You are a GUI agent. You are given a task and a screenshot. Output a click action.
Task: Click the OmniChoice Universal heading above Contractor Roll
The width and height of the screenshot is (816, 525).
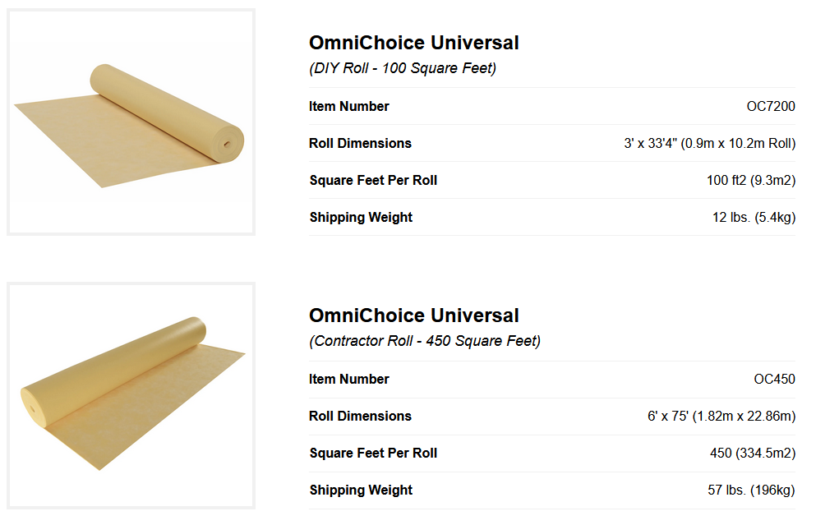pos(413,315)
